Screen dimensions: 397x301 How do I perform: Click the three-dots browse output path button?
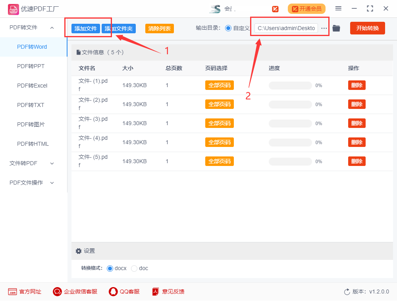pyautogui.click(x=324, y=28)
